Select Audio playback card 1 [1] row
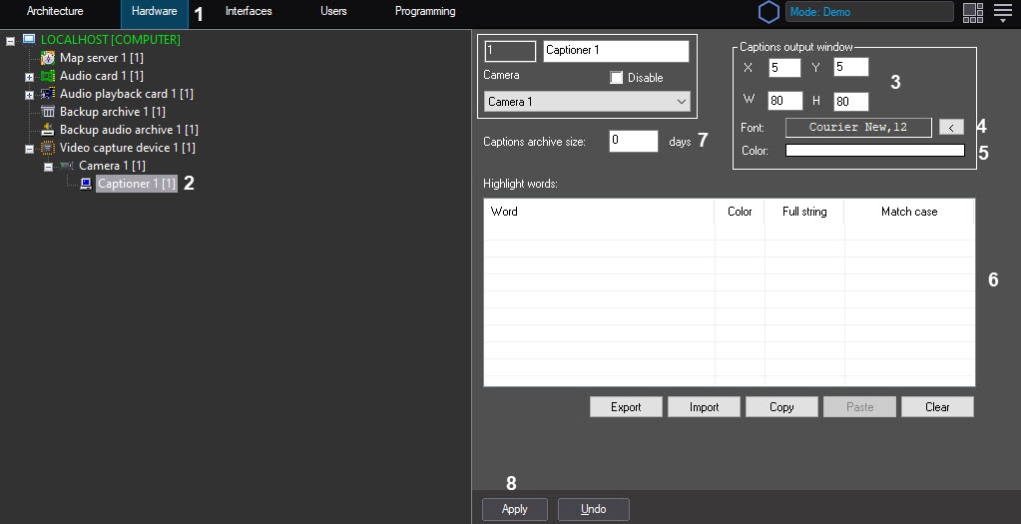The width and height of the screenshot is (1021, 524). pyautogui.click(x=127, y=94)
